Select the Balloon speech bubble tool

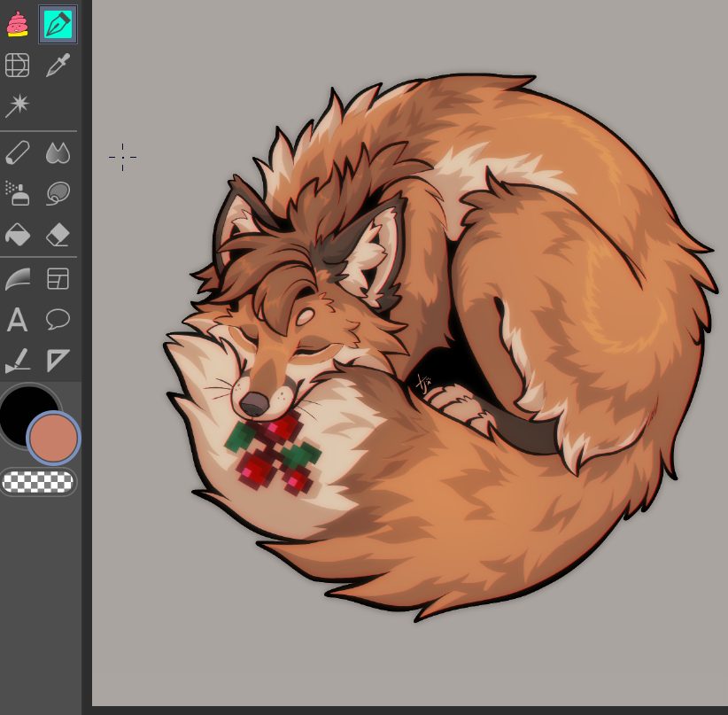(x=58, y=319)
